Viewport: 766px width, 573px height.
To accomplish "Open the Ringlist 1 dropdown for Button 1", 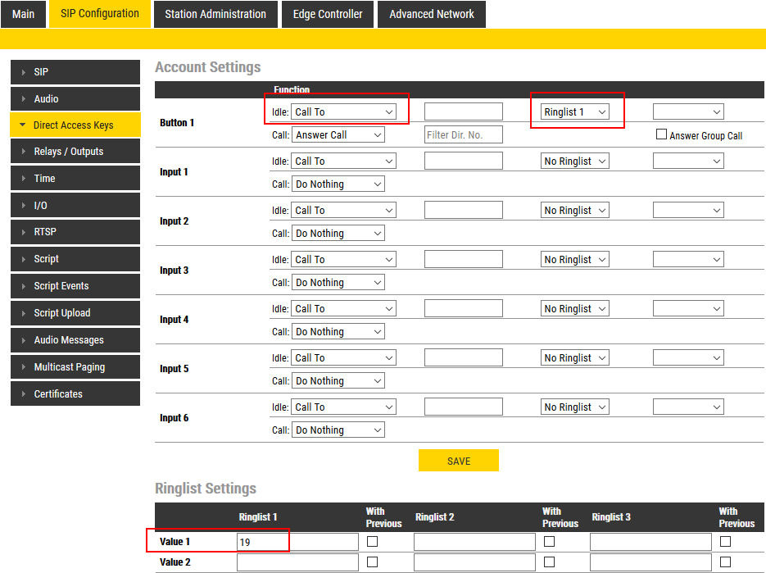I will click(575, 111).
